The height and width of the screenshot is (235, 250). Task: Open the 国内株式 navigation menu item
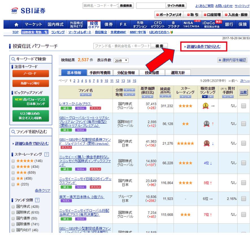tap(55, 25)
